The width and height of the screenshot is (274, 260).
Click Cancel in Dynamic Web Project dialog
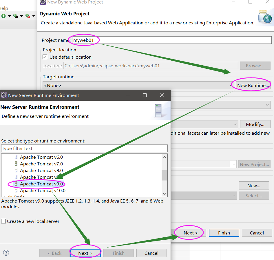(257, 233)
